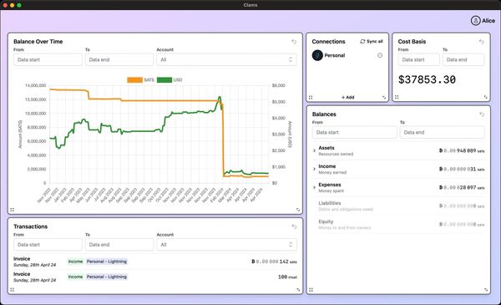Click the Income tag on the 100 msat invoice
Image resolution: width=501 pixels, height=305 pixels.
click(x=75, y=277)
